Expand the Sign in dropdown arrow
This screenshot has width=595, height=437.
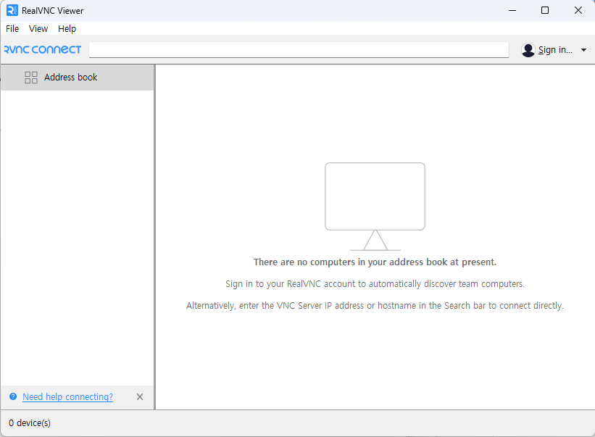[x=583, y=50]
